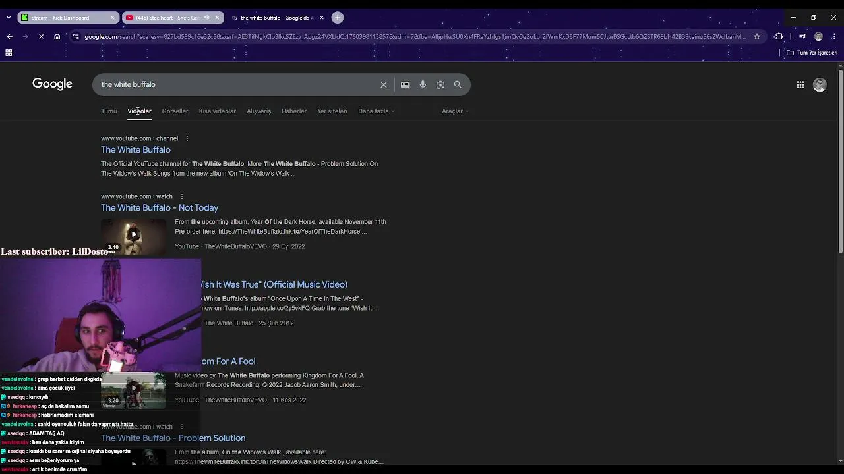The image size is (844, 474).
Task: Bookmark this page with the star icon
Action: (757, 37)
